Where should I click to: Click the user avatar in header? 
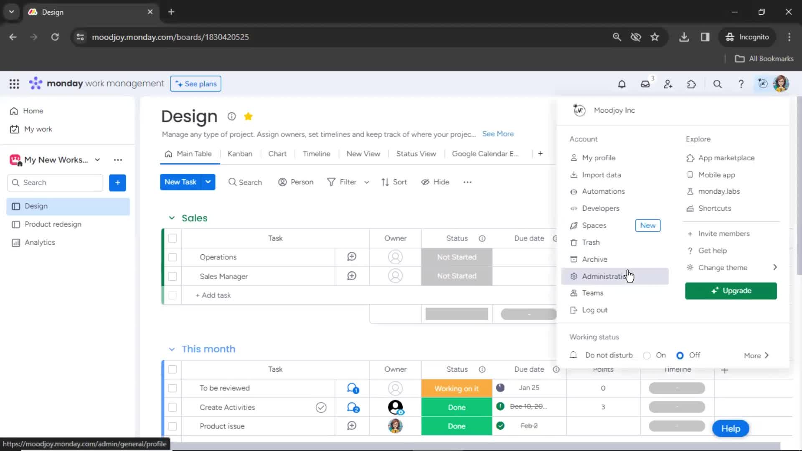coord(781,84)
